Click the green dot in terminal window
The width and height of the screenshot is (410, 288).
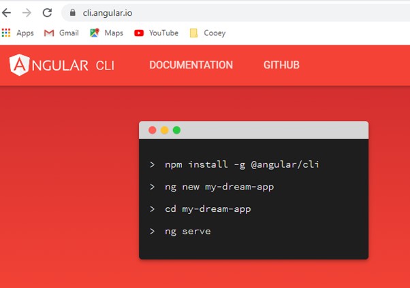177,130
